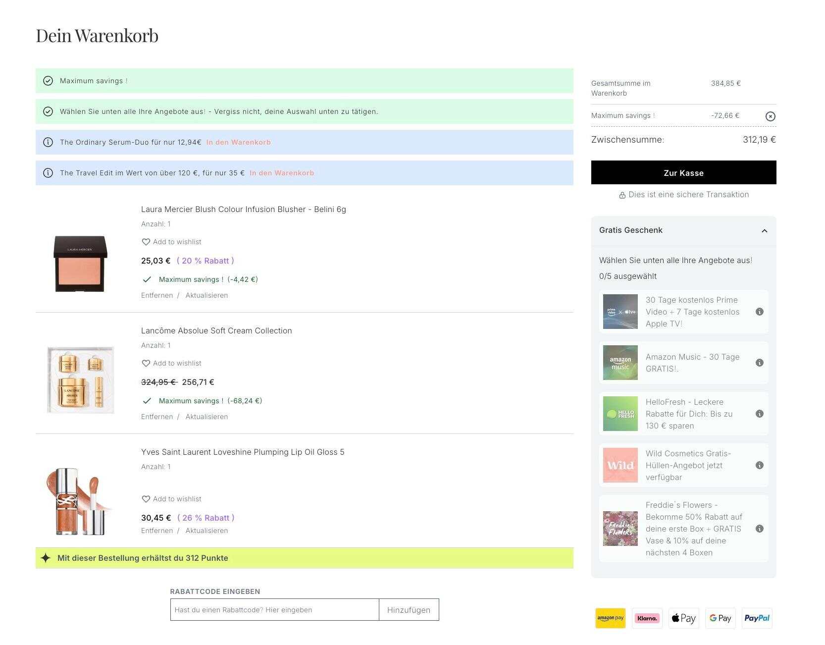The height and width of the screenshot is (645, 825).
Task: Click the '( 26 % Rabatt )' label
Action: [206, 518]
